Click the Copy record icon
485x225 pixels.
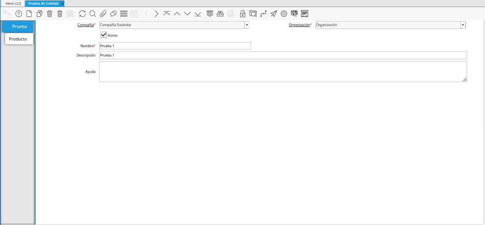coord(39,14)
